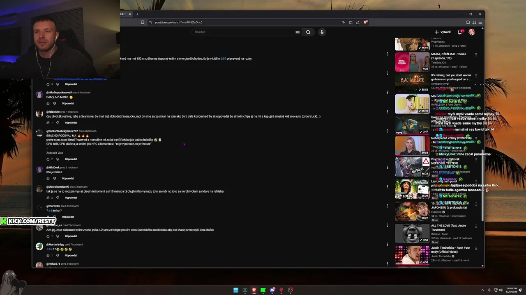Open the translate page icon in address bar

(344, 22)
